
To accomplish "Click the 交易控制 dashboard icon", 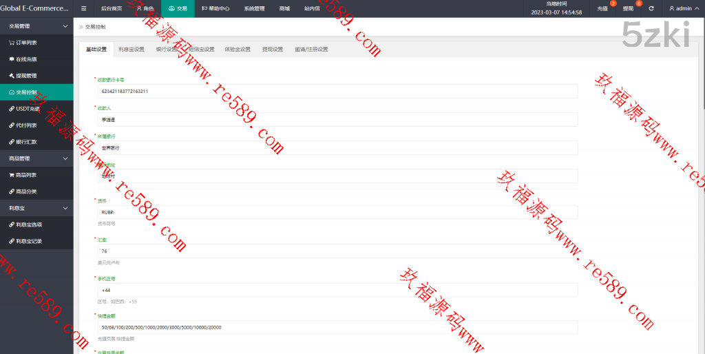I will click(12, 92).
